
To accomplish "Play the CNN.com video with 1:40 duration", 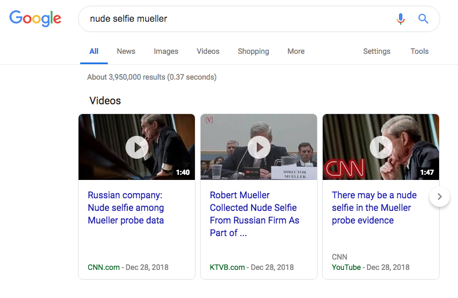I will point(136,147).
